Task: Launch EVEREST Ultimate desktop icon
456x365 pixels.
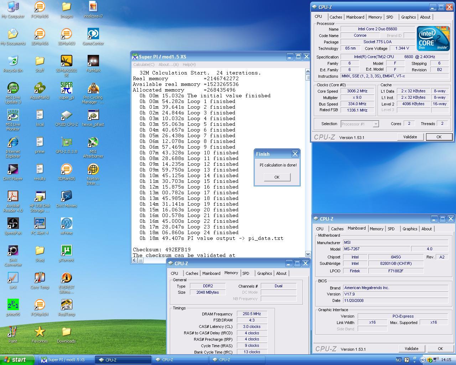Action: [x=66, y=283]
